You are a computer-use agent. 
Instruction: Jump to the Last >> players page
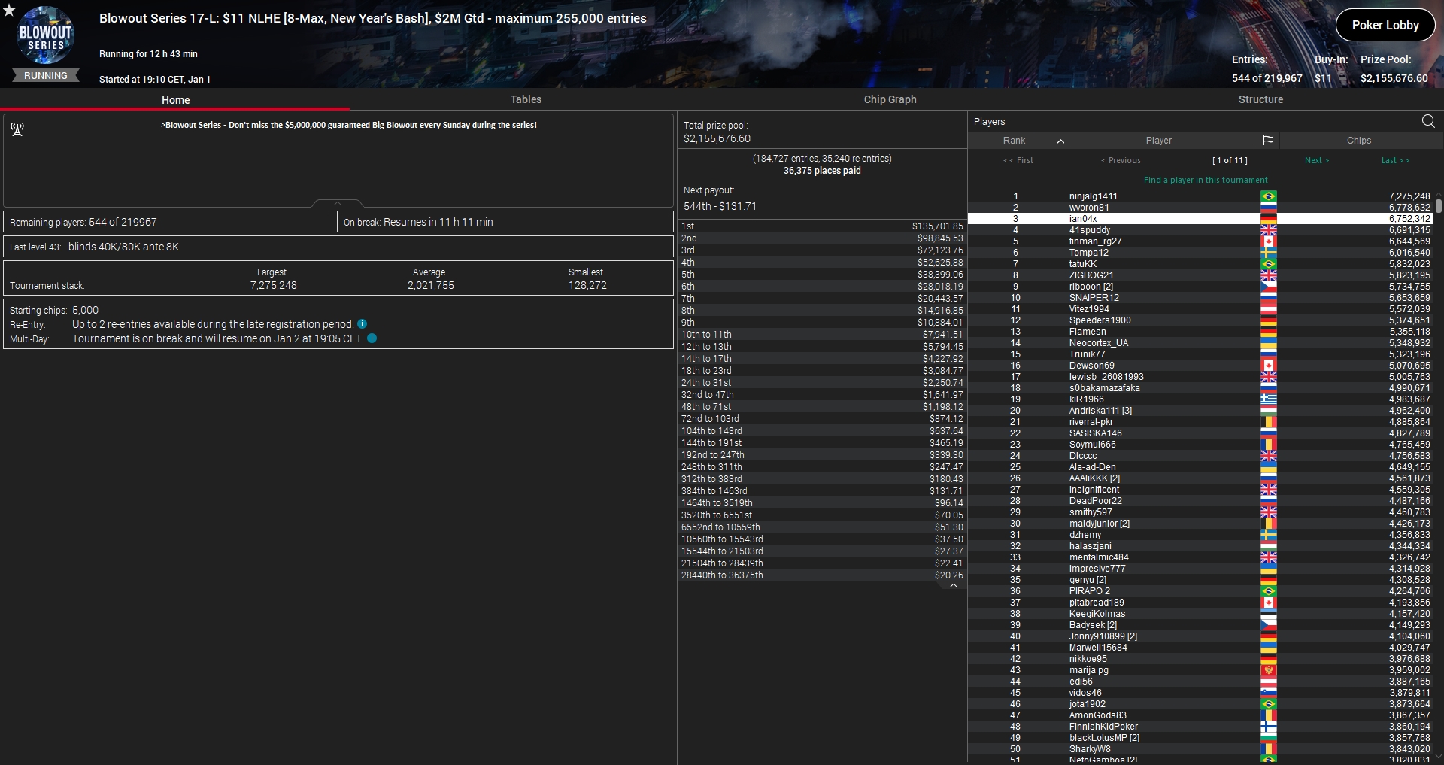[1395, 160]
